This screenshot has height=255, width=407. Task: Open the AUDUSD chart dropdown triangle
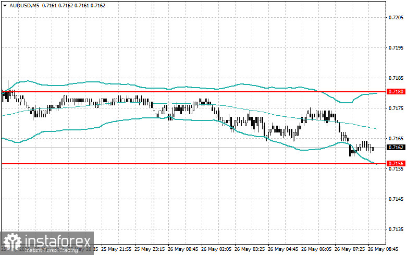click(x=5, y=5)
